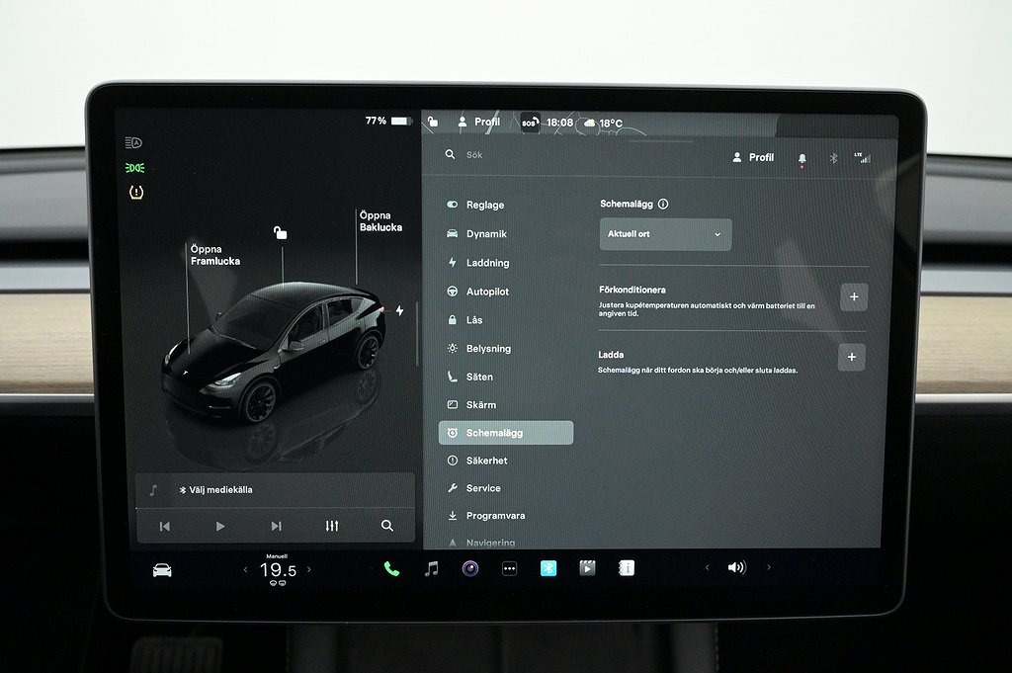Image resolution: width=1012 pixels, height=673 pixels.
Task: Open the service notes app icon
Action: (625, 568)
